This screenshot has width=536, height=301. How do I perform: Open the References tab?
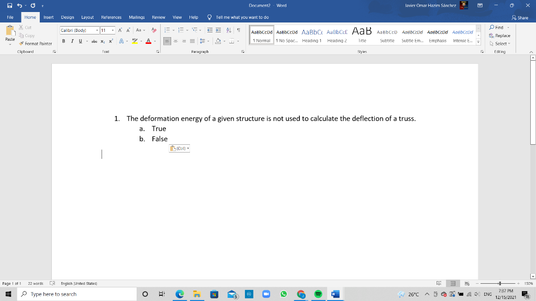click(111, 17)
